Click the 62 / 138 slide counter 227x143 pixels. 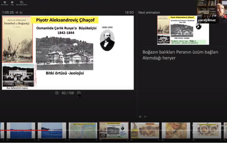coord(68,93)
